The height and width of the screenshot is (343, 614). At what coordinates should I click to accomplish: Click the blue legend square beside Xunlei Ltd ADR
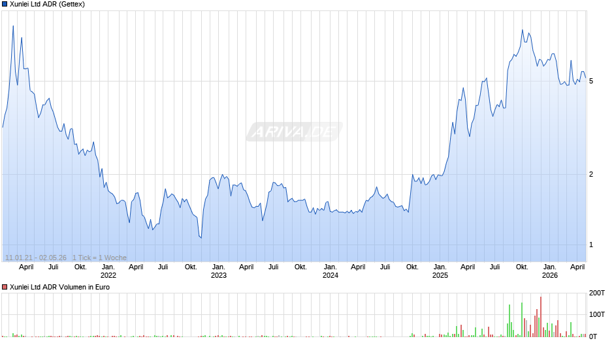5,5
